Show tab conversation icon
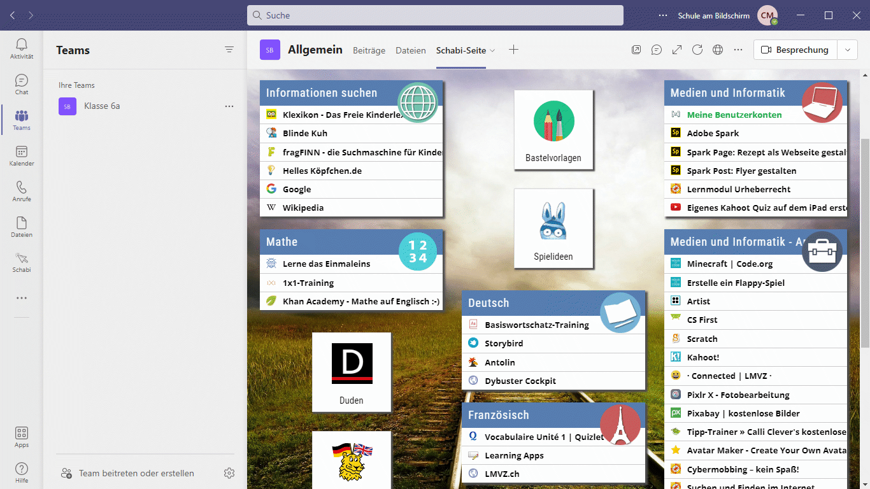Image resolution: width=870 pixels, height=489 pixels. tap(657, 50)
